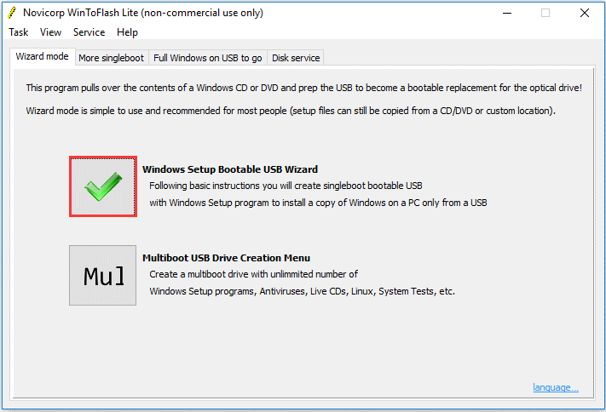Viewport: 606px width, 412px height.
Task: Minimize the WinToFlash window
Action: pos(507,13)
